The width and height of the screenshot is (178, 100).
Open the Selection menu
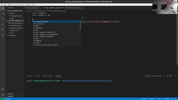(10, 5)
